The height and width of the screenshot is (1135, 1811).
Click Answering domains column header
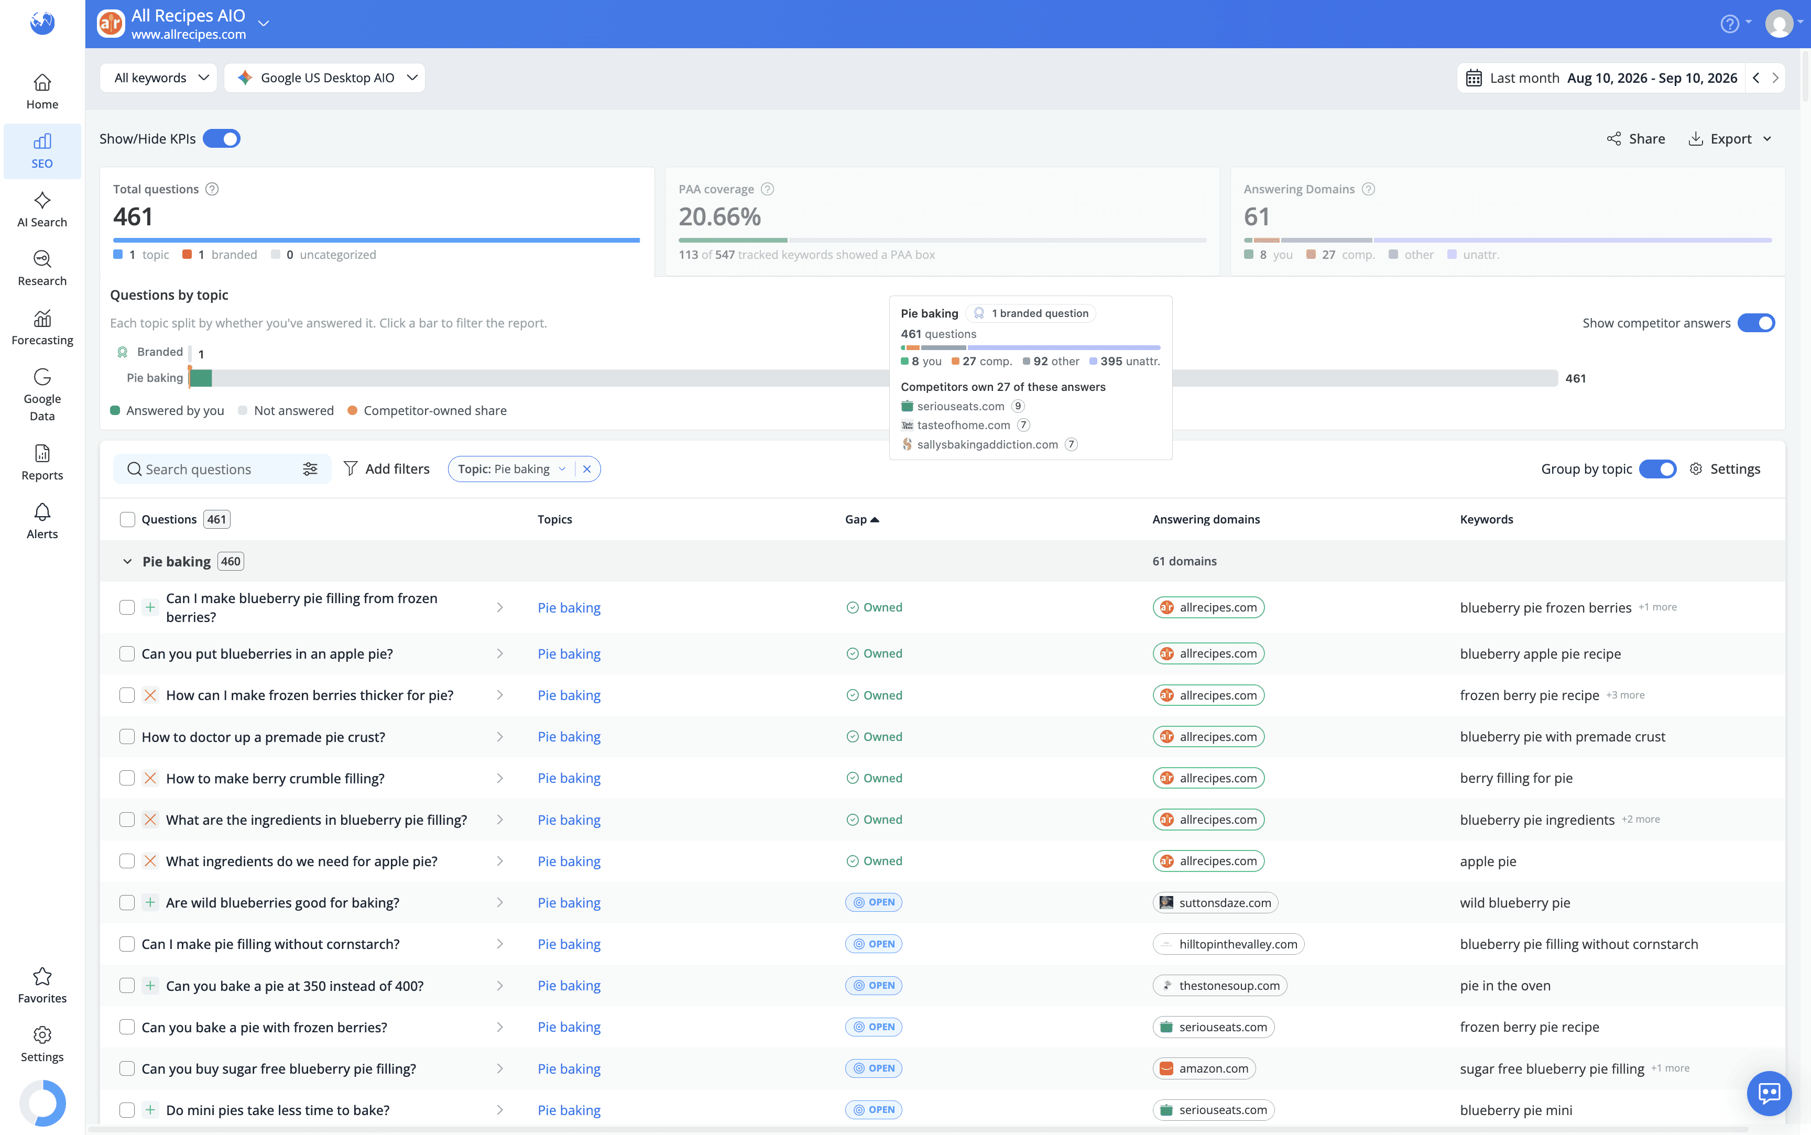(1206, 519)
